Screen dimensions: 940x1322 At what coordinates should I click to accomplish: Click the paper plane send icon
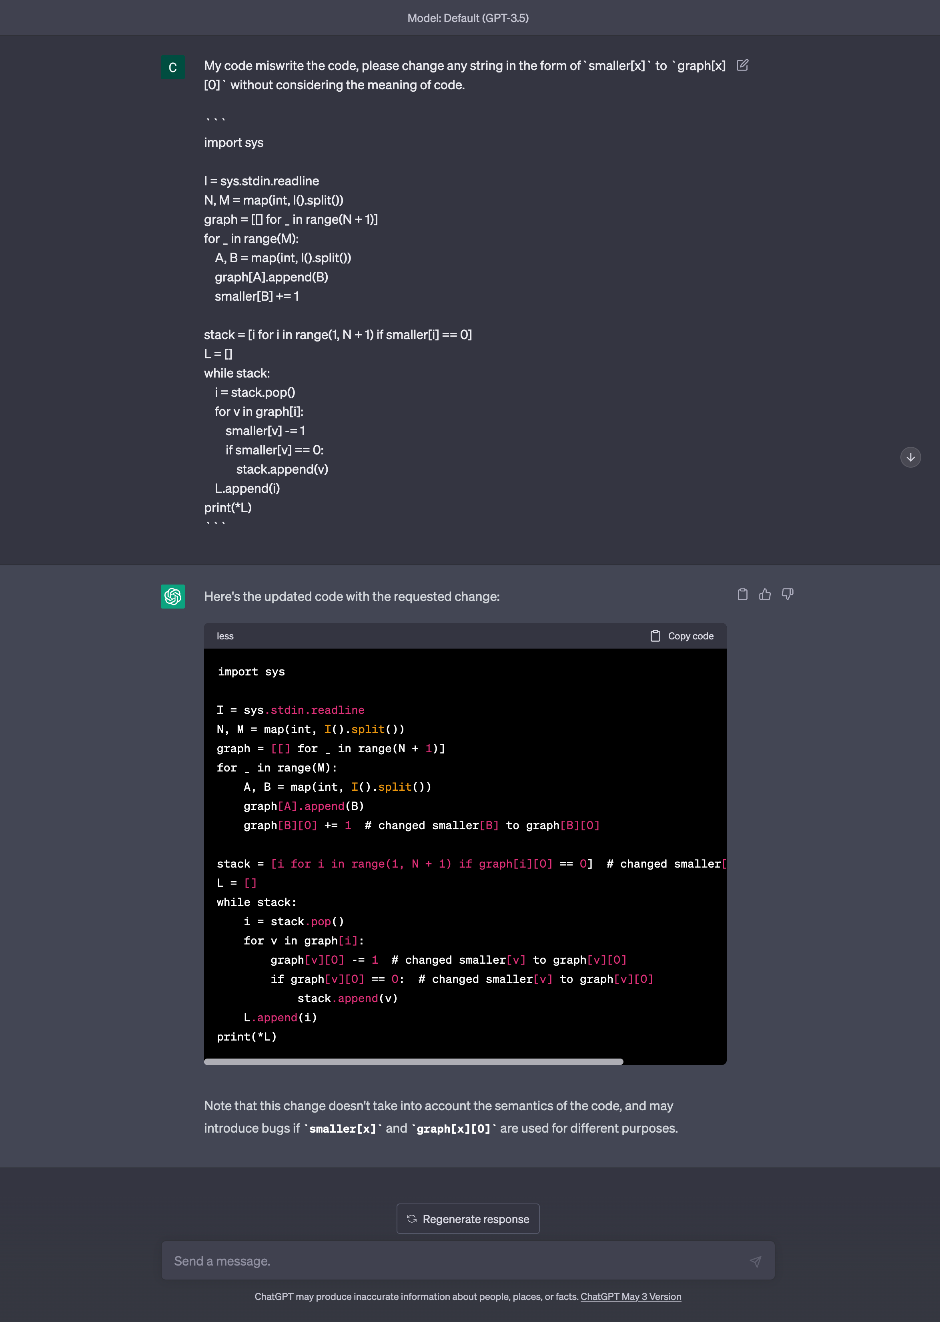(x=755, y=1261)
